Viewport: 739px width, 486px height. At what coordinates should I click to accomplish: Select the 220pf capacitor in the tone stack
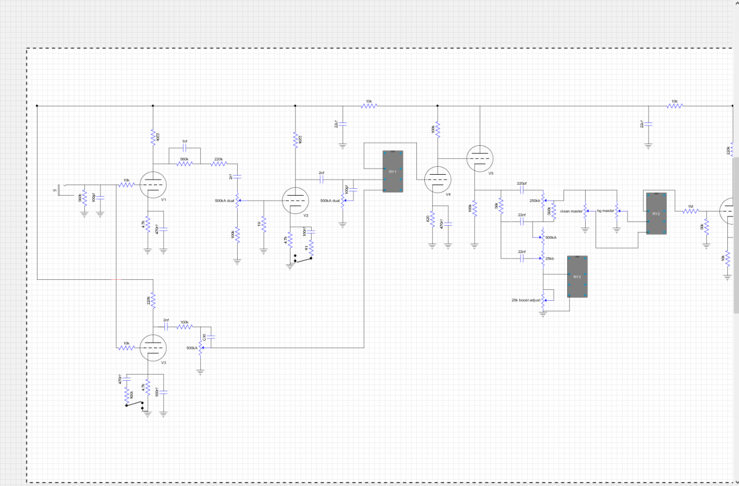(522, 190)
